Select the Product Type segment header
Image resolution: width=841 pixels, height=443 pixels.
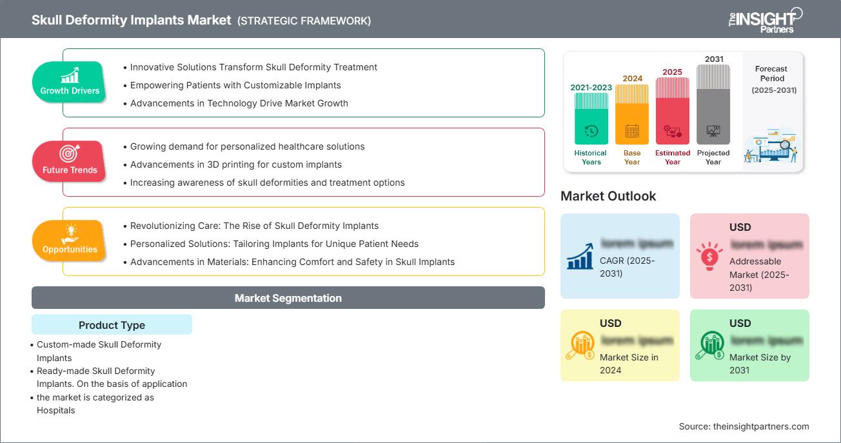coord(112,325)
